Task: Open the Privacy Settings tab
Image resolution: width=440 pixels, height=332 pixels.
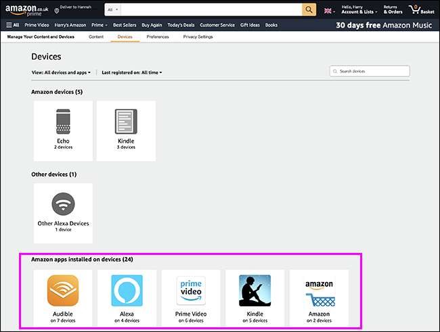Action: (x=198, y=37)
